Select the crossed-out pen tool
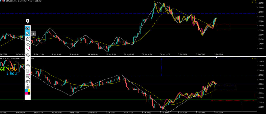The width and height of the screenshot is (266, 114). pos(28,39)
